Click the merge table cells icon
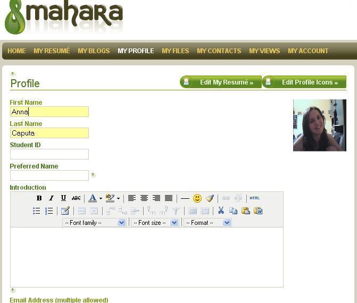 tap(205, 211)
